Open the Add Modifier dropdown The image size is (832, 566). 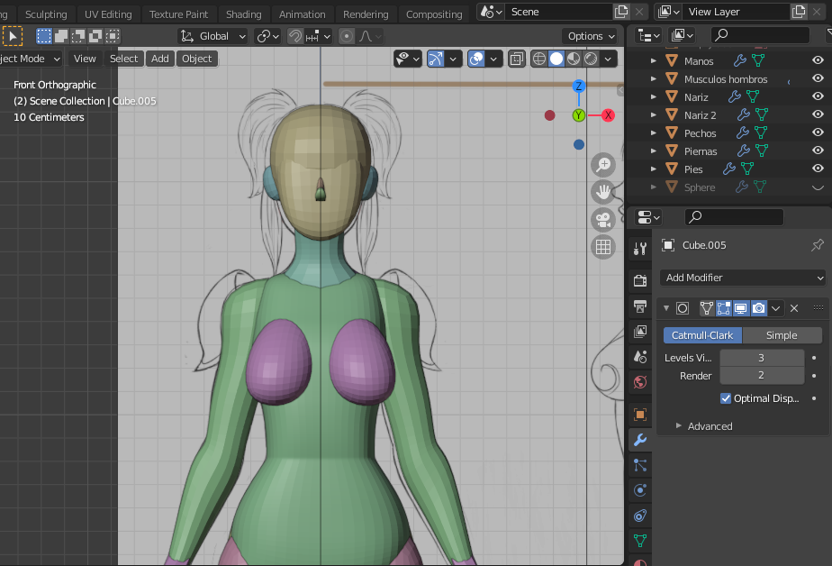point(742,278)
